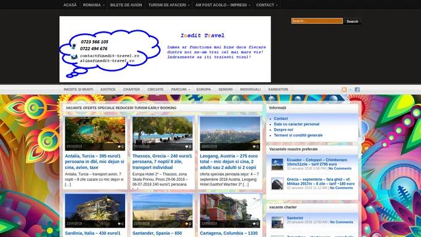The width and height of the screenshot is (421, 237).
Task: Click Santorini sidebar thumbnail image
Action: click(277, 222)
